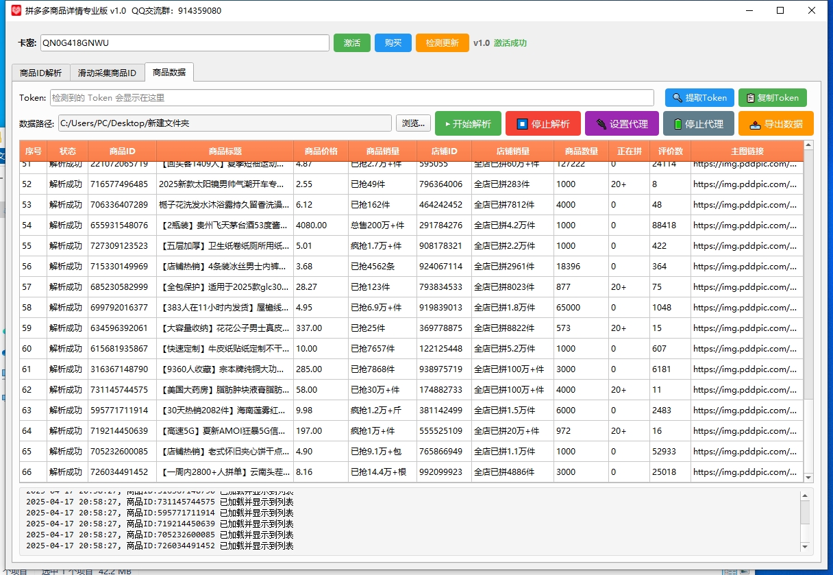
Task: Click shop ID 555525109
Action: pos(445,431)
